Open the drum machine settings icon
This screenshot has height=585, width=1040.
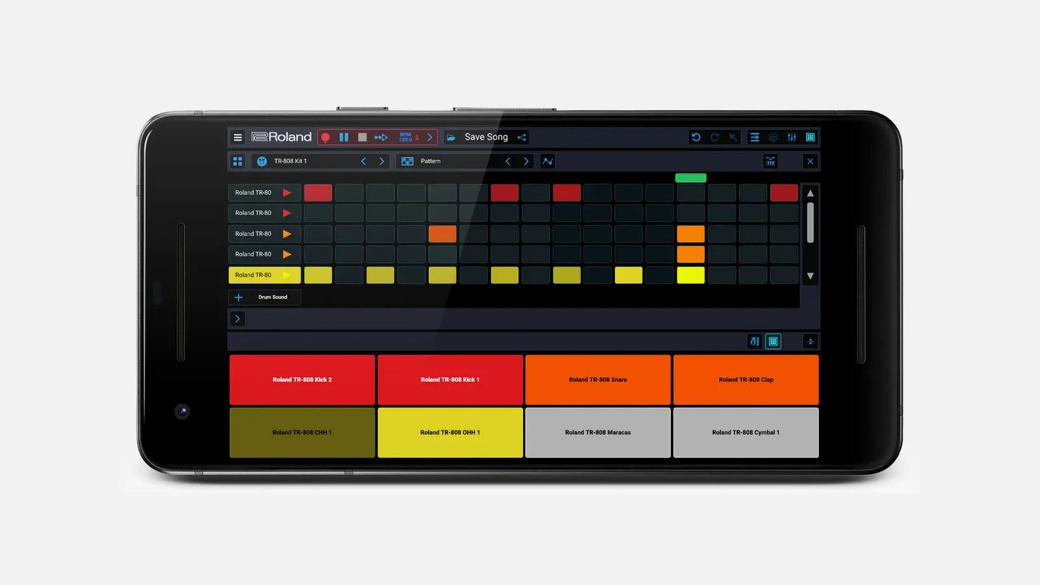coord(770,161)
